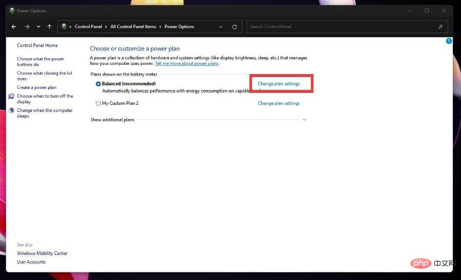Maximize the Power Options window
This screenshot has width=461, height=280.
427,11
